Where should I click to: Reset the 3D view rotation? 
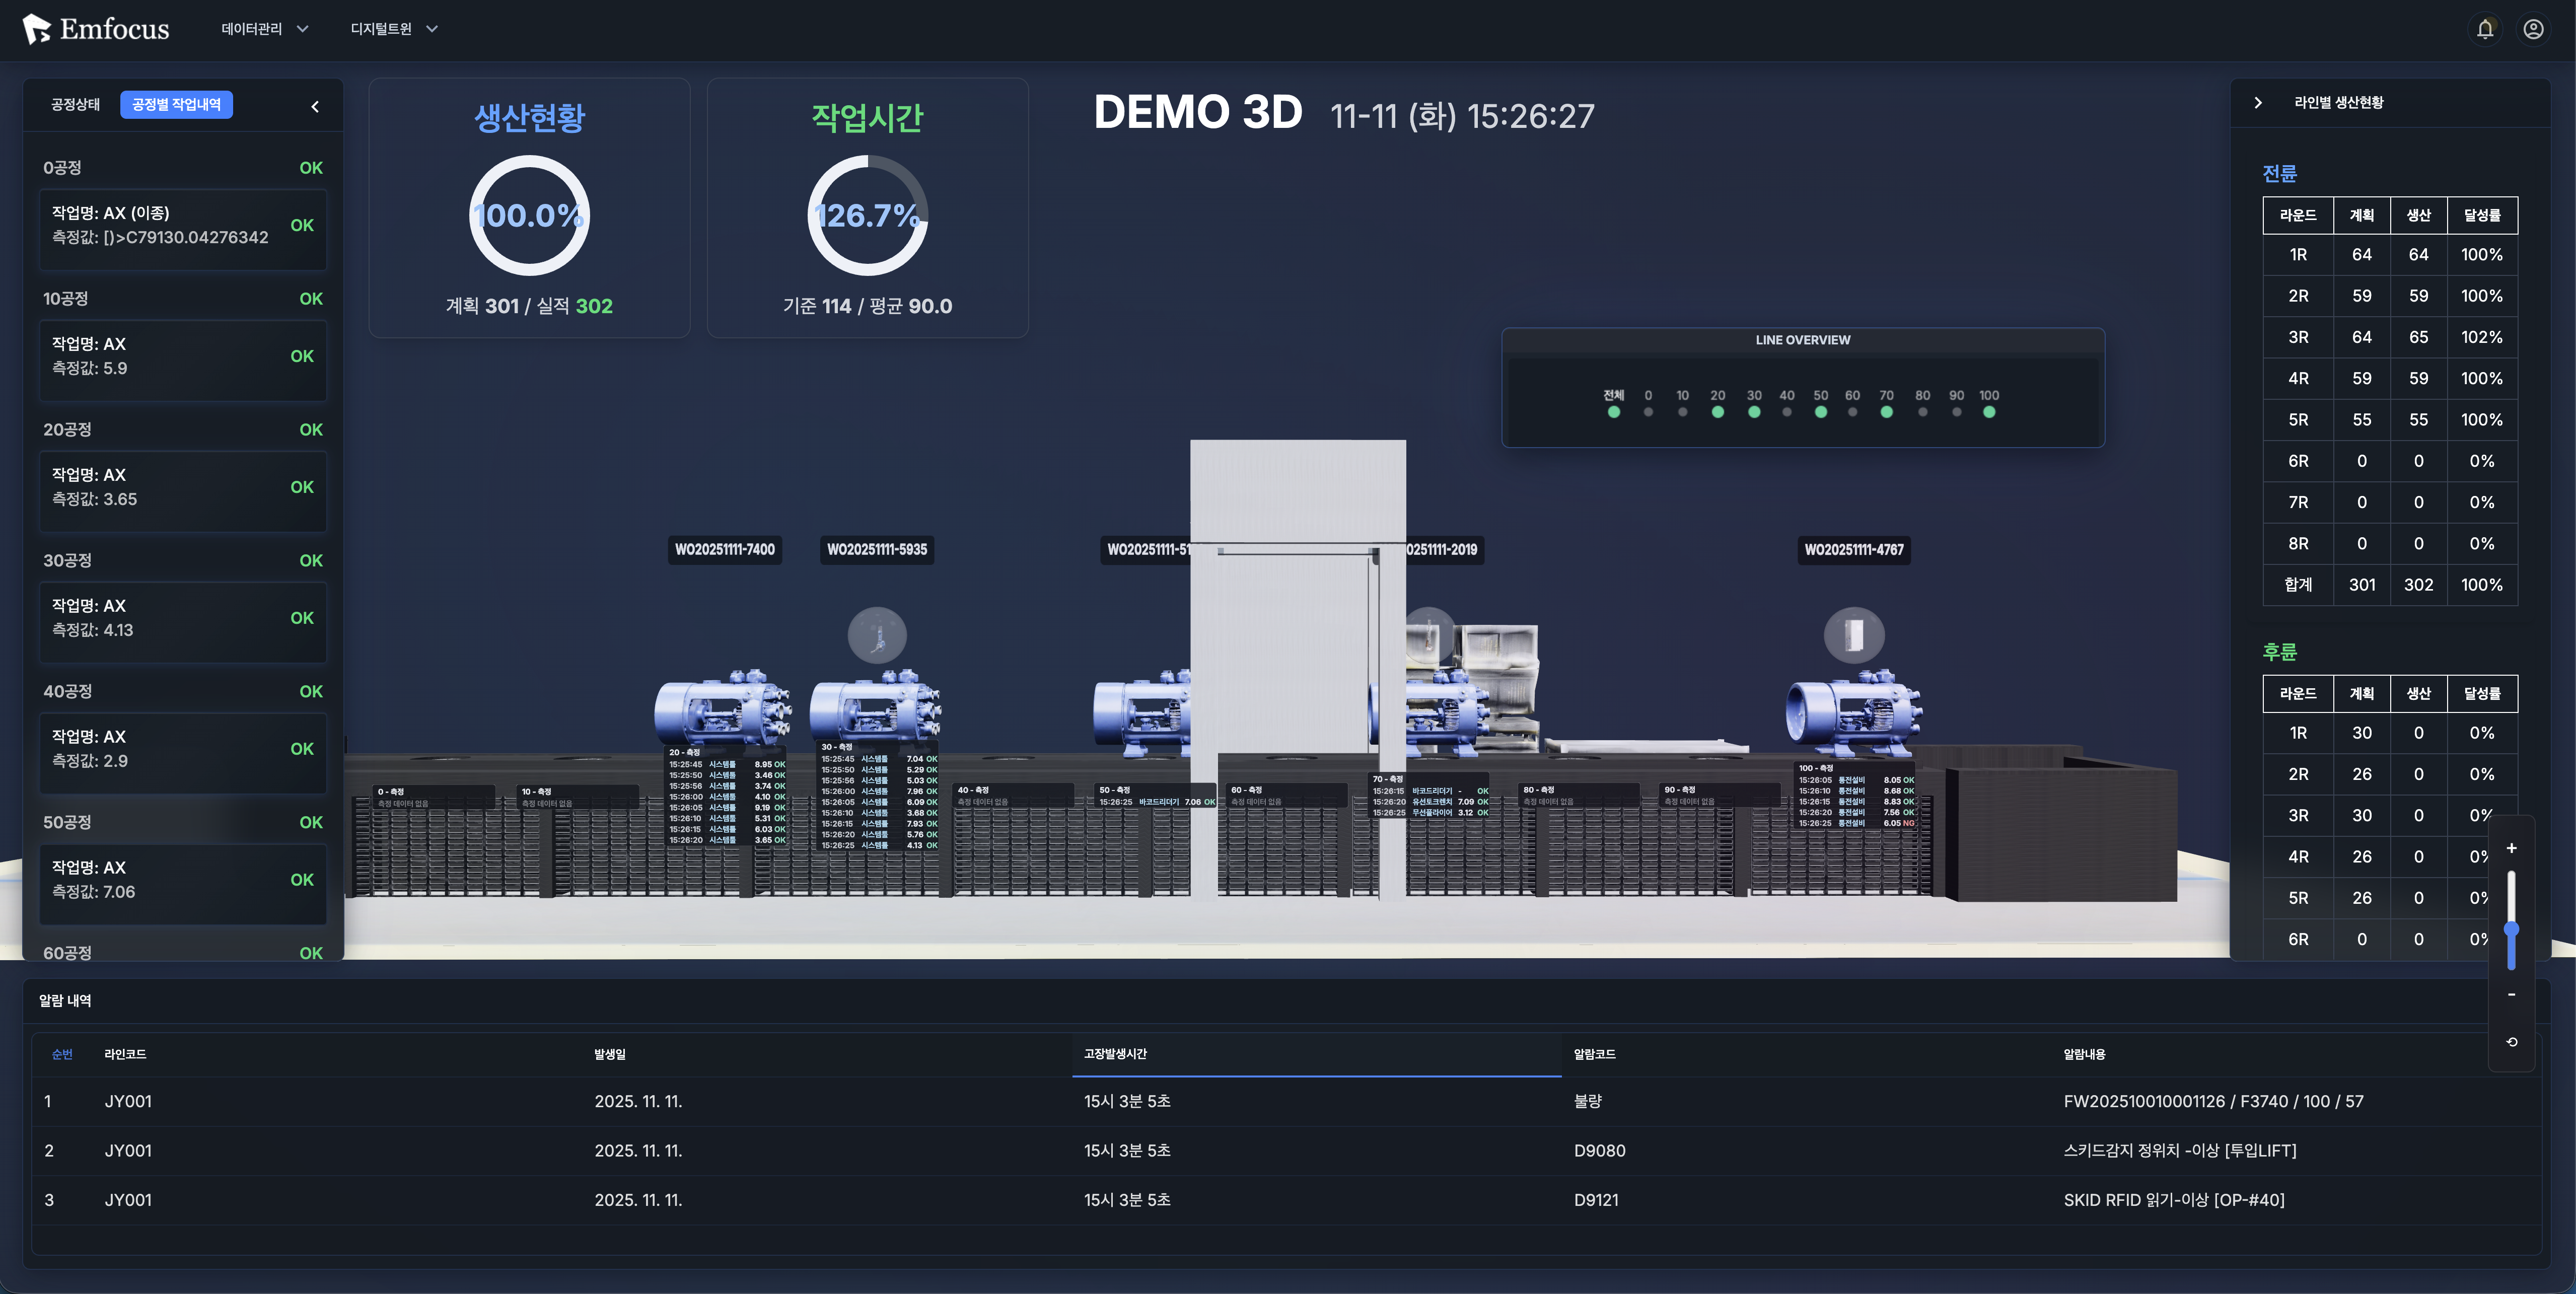[x=2511, y=1042]
